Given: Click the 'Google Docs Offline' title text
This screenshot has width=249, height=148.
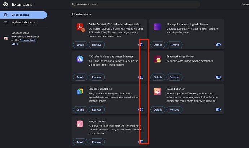Looking at the screenshot, I should [x=100, y=89].
